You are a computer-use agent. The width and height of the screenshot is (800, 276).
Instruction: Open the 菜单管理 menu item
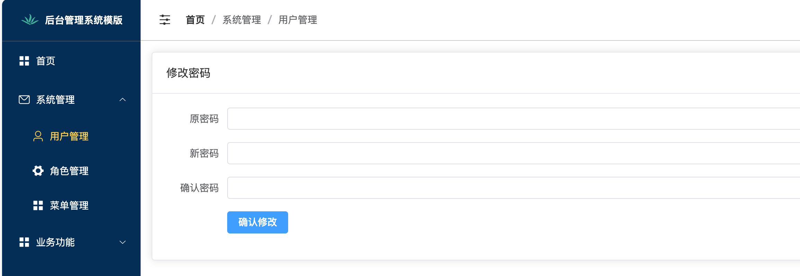click(69, 205)
